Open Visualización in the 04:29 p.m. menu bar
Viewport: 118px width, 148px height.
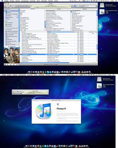[x=25, y=1]
